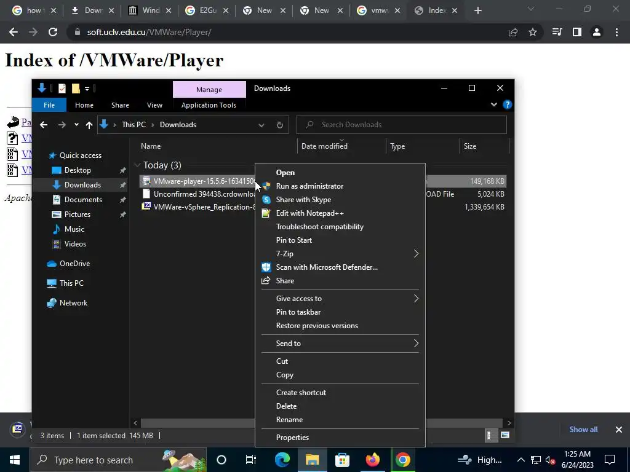Open the Application Tools tab
This screenshot has height=472, width=630.
(x=209, y=105)
